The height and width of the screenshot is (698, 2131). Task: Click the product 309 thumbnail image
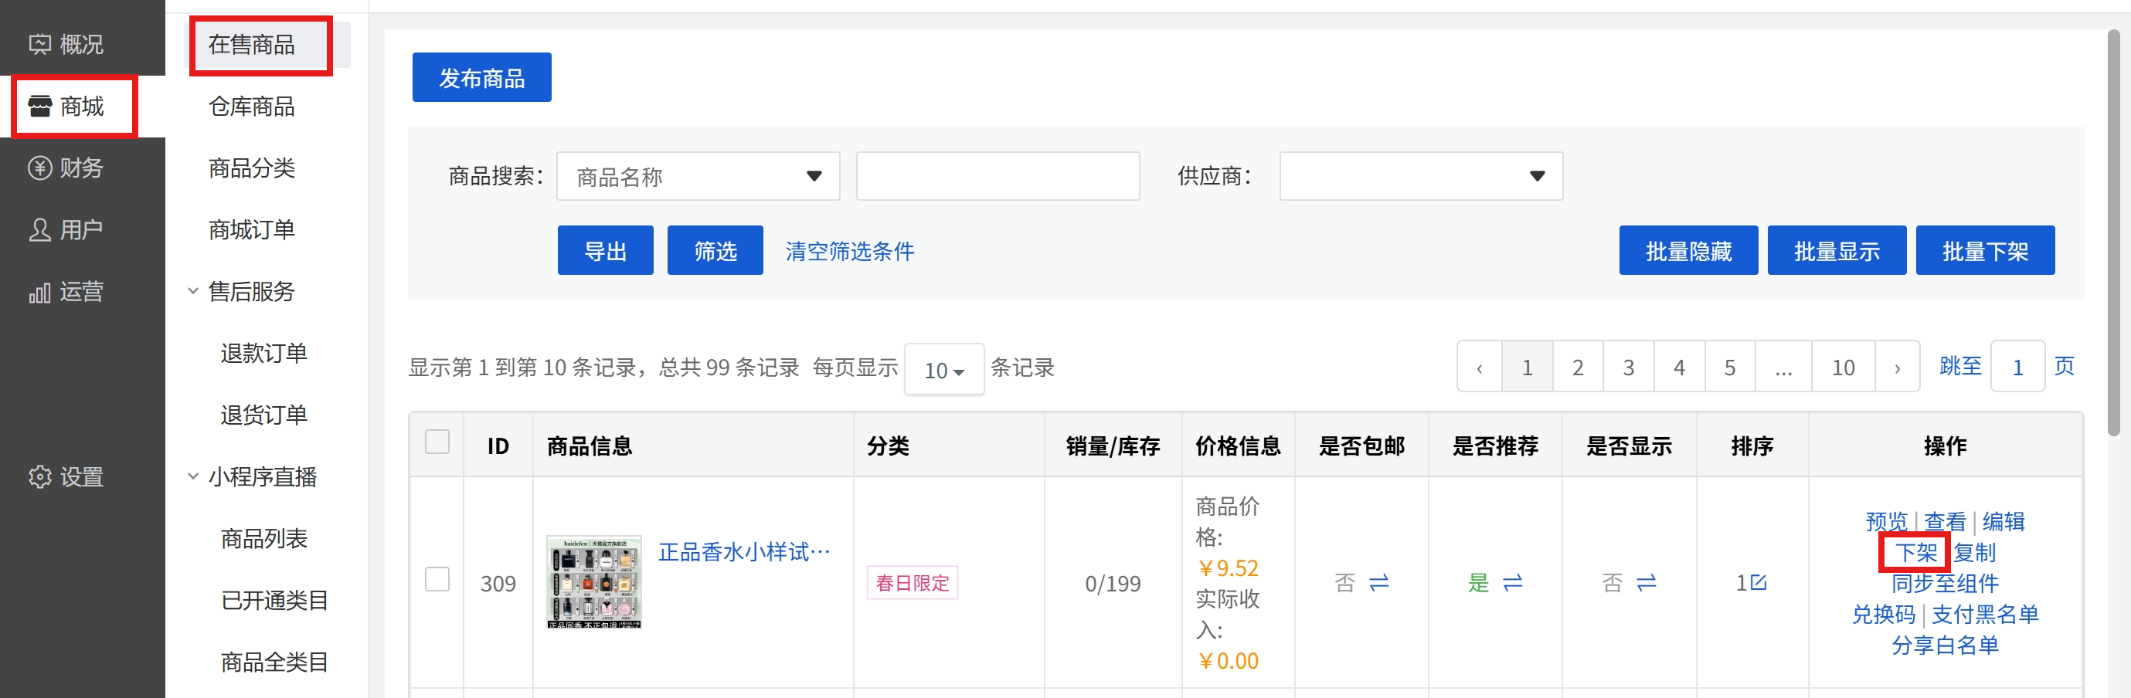click(x=593, y=582)
